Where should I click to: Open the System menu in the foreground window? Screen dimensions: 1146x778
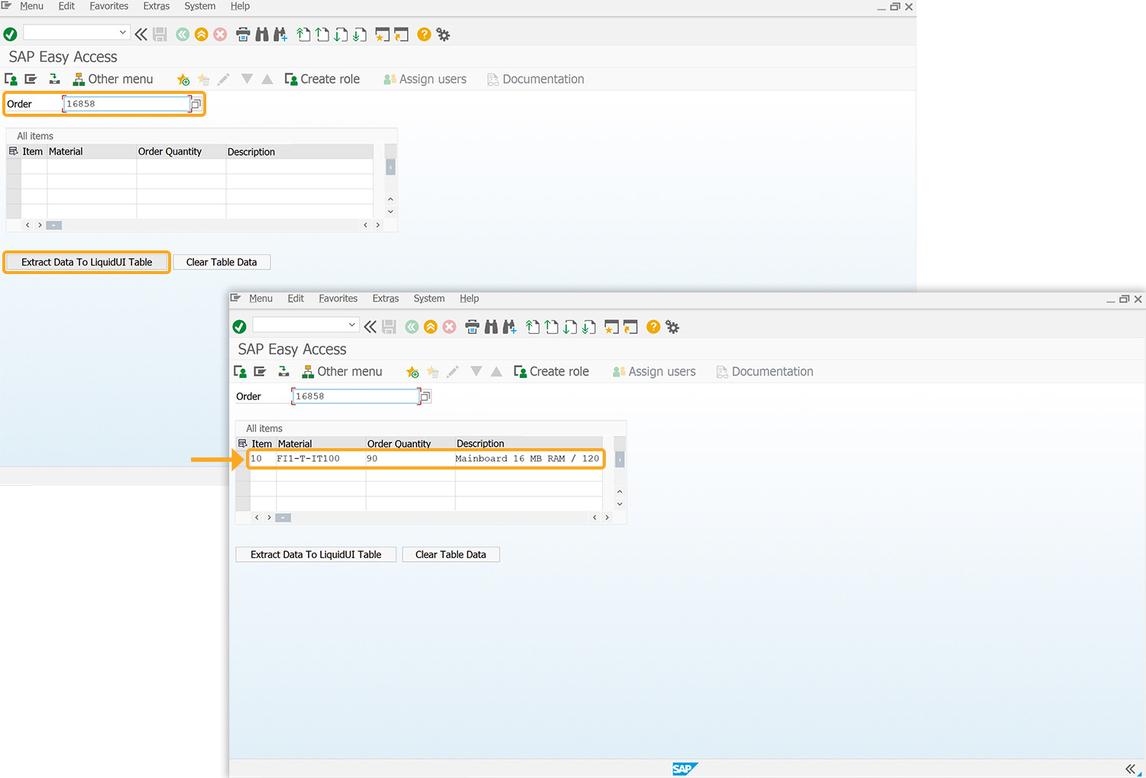tap(429, 299)
